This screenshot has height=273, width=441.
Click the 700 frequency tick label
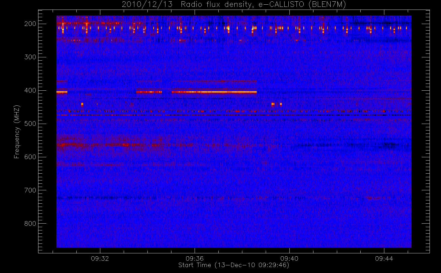click(x=30, y=190)
